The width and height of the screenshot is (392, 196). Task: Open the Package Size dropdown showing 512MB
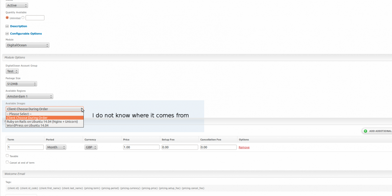[x=21, y=84]
